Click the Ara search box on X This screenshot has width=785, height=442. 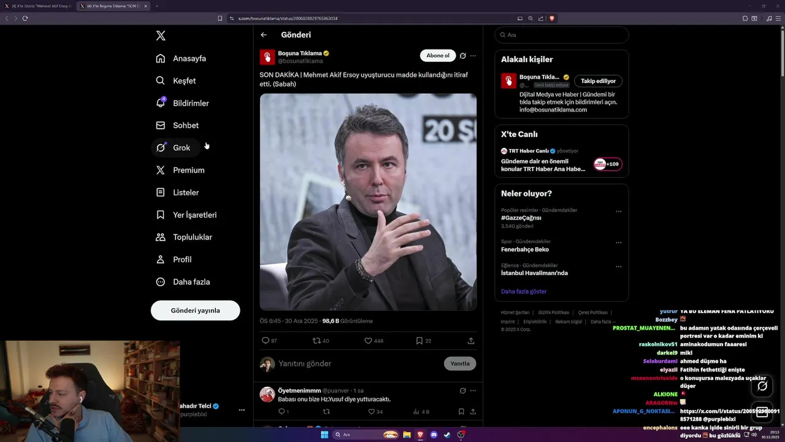click(562, 35)
